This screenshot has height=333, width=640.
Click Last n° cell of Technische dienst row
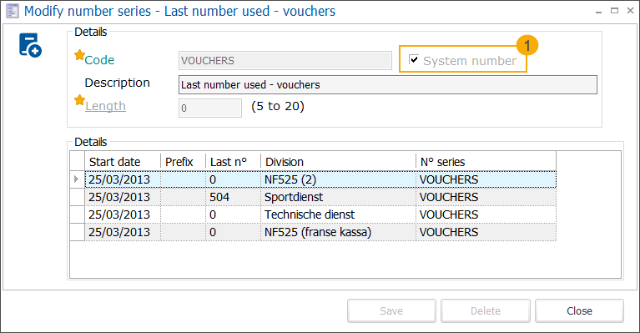click(x=233, y=214)
